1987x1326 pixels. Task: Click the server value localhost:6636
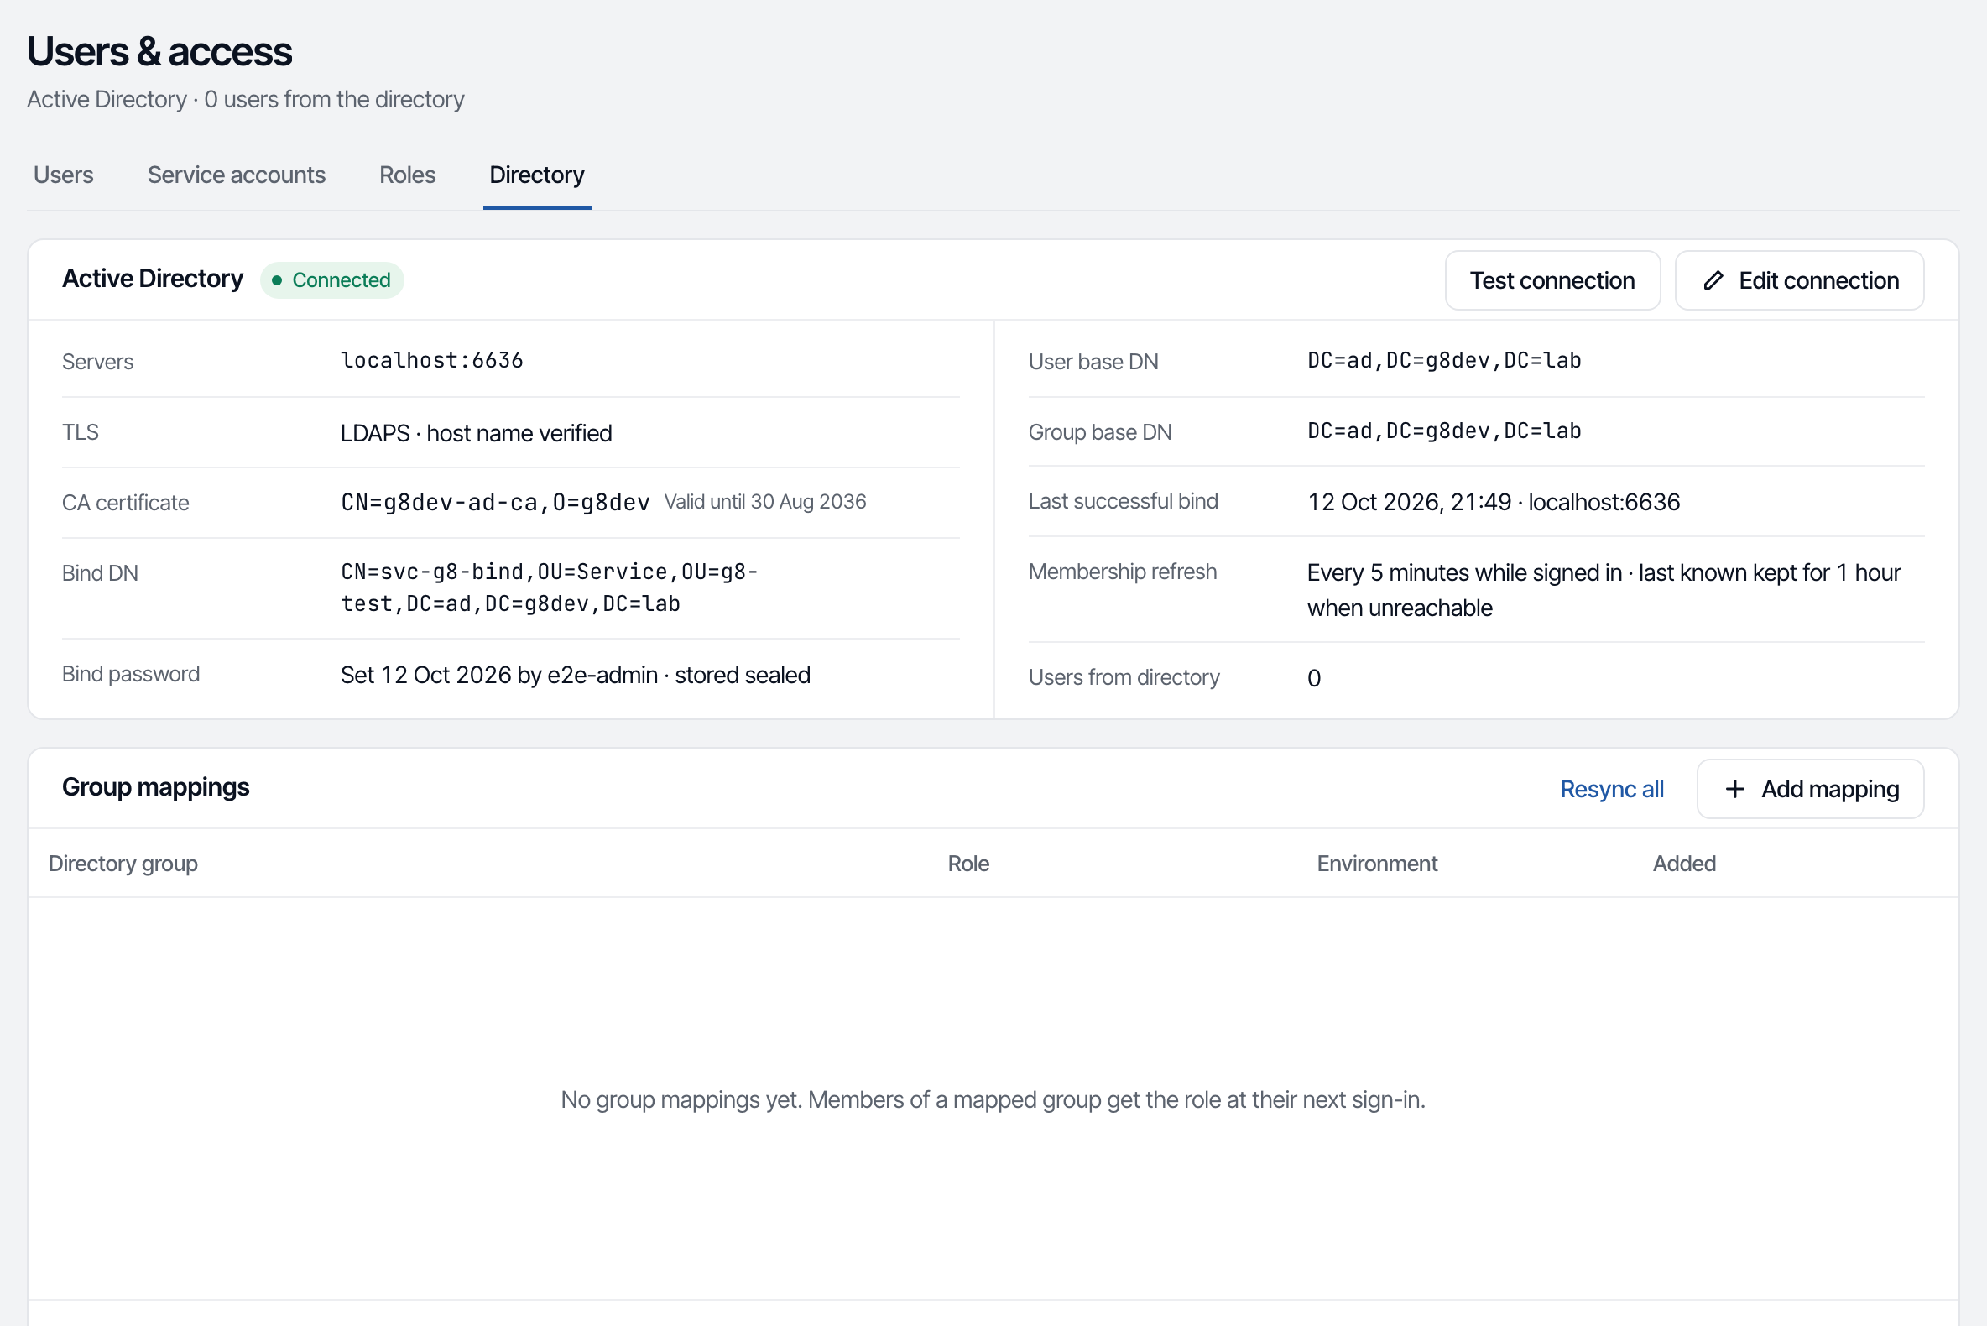point(431,360)
